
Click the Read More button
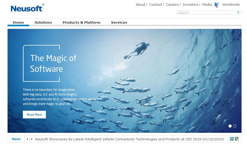pos(34,115)
